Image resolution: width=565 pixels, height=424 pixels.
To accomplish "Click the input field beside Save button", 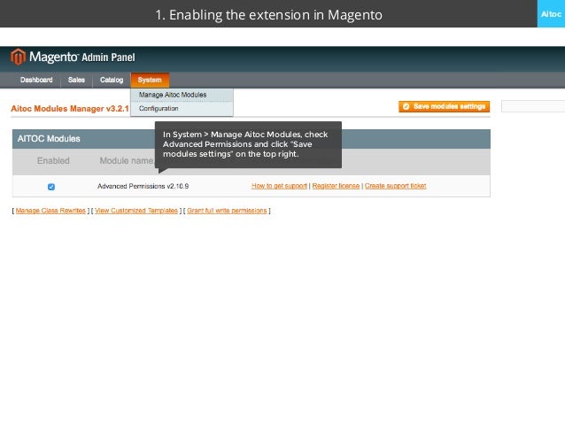I will 533,106.
